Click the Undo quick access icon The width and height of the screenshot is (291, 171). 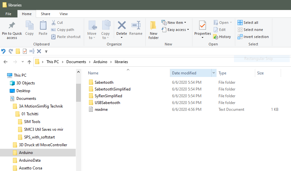pyautogui.click(x=3, y=51)
